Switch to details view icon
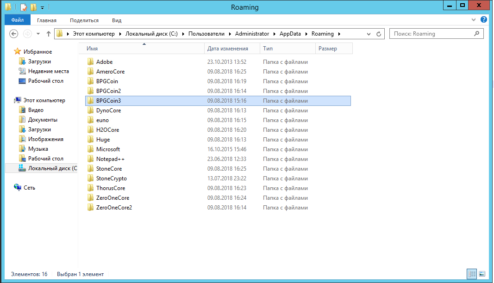The image size is (494, 283). [x=472, y=274]
